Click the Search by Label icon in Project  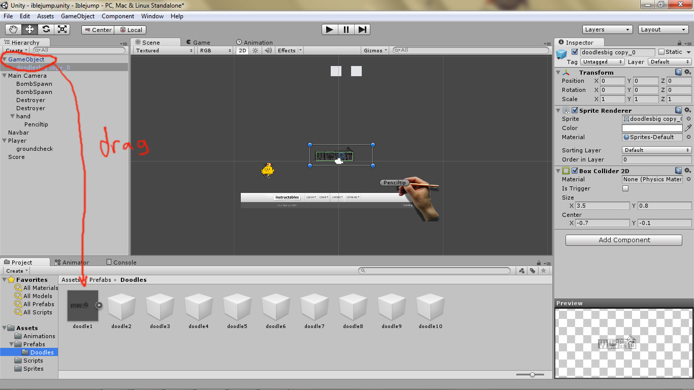[x=532, y=271]
